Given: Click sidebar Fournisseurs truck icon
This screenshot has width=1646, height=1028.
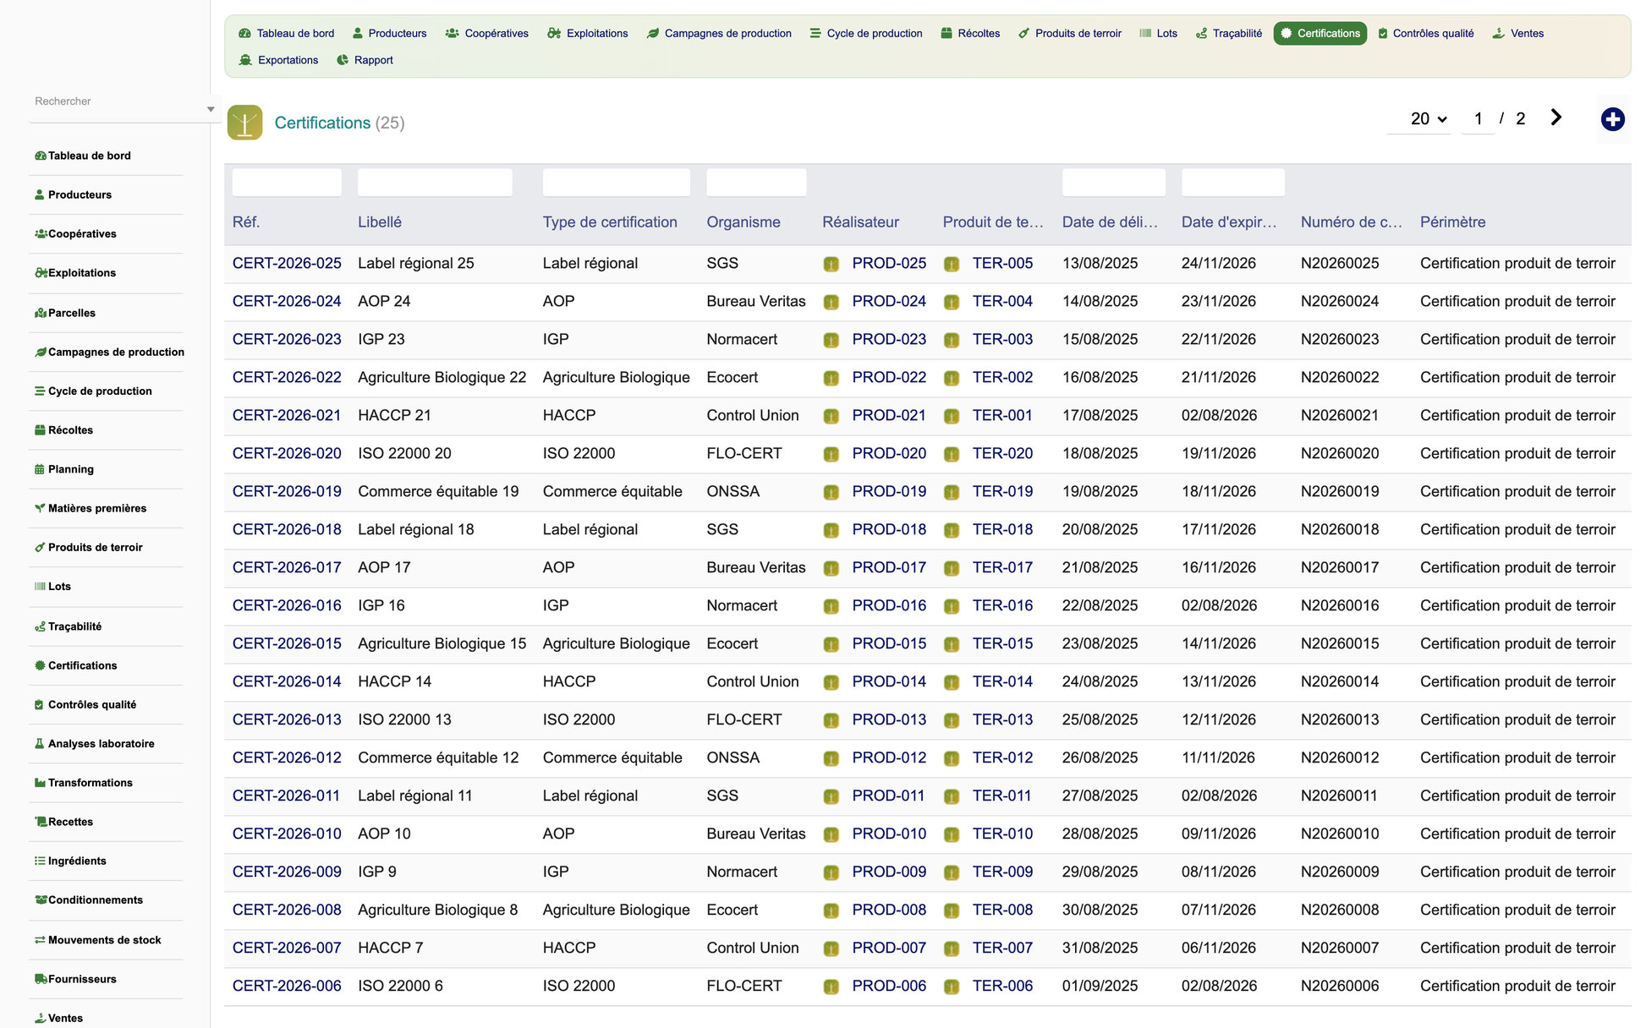Looking at the screenshot, I should 41,979.
